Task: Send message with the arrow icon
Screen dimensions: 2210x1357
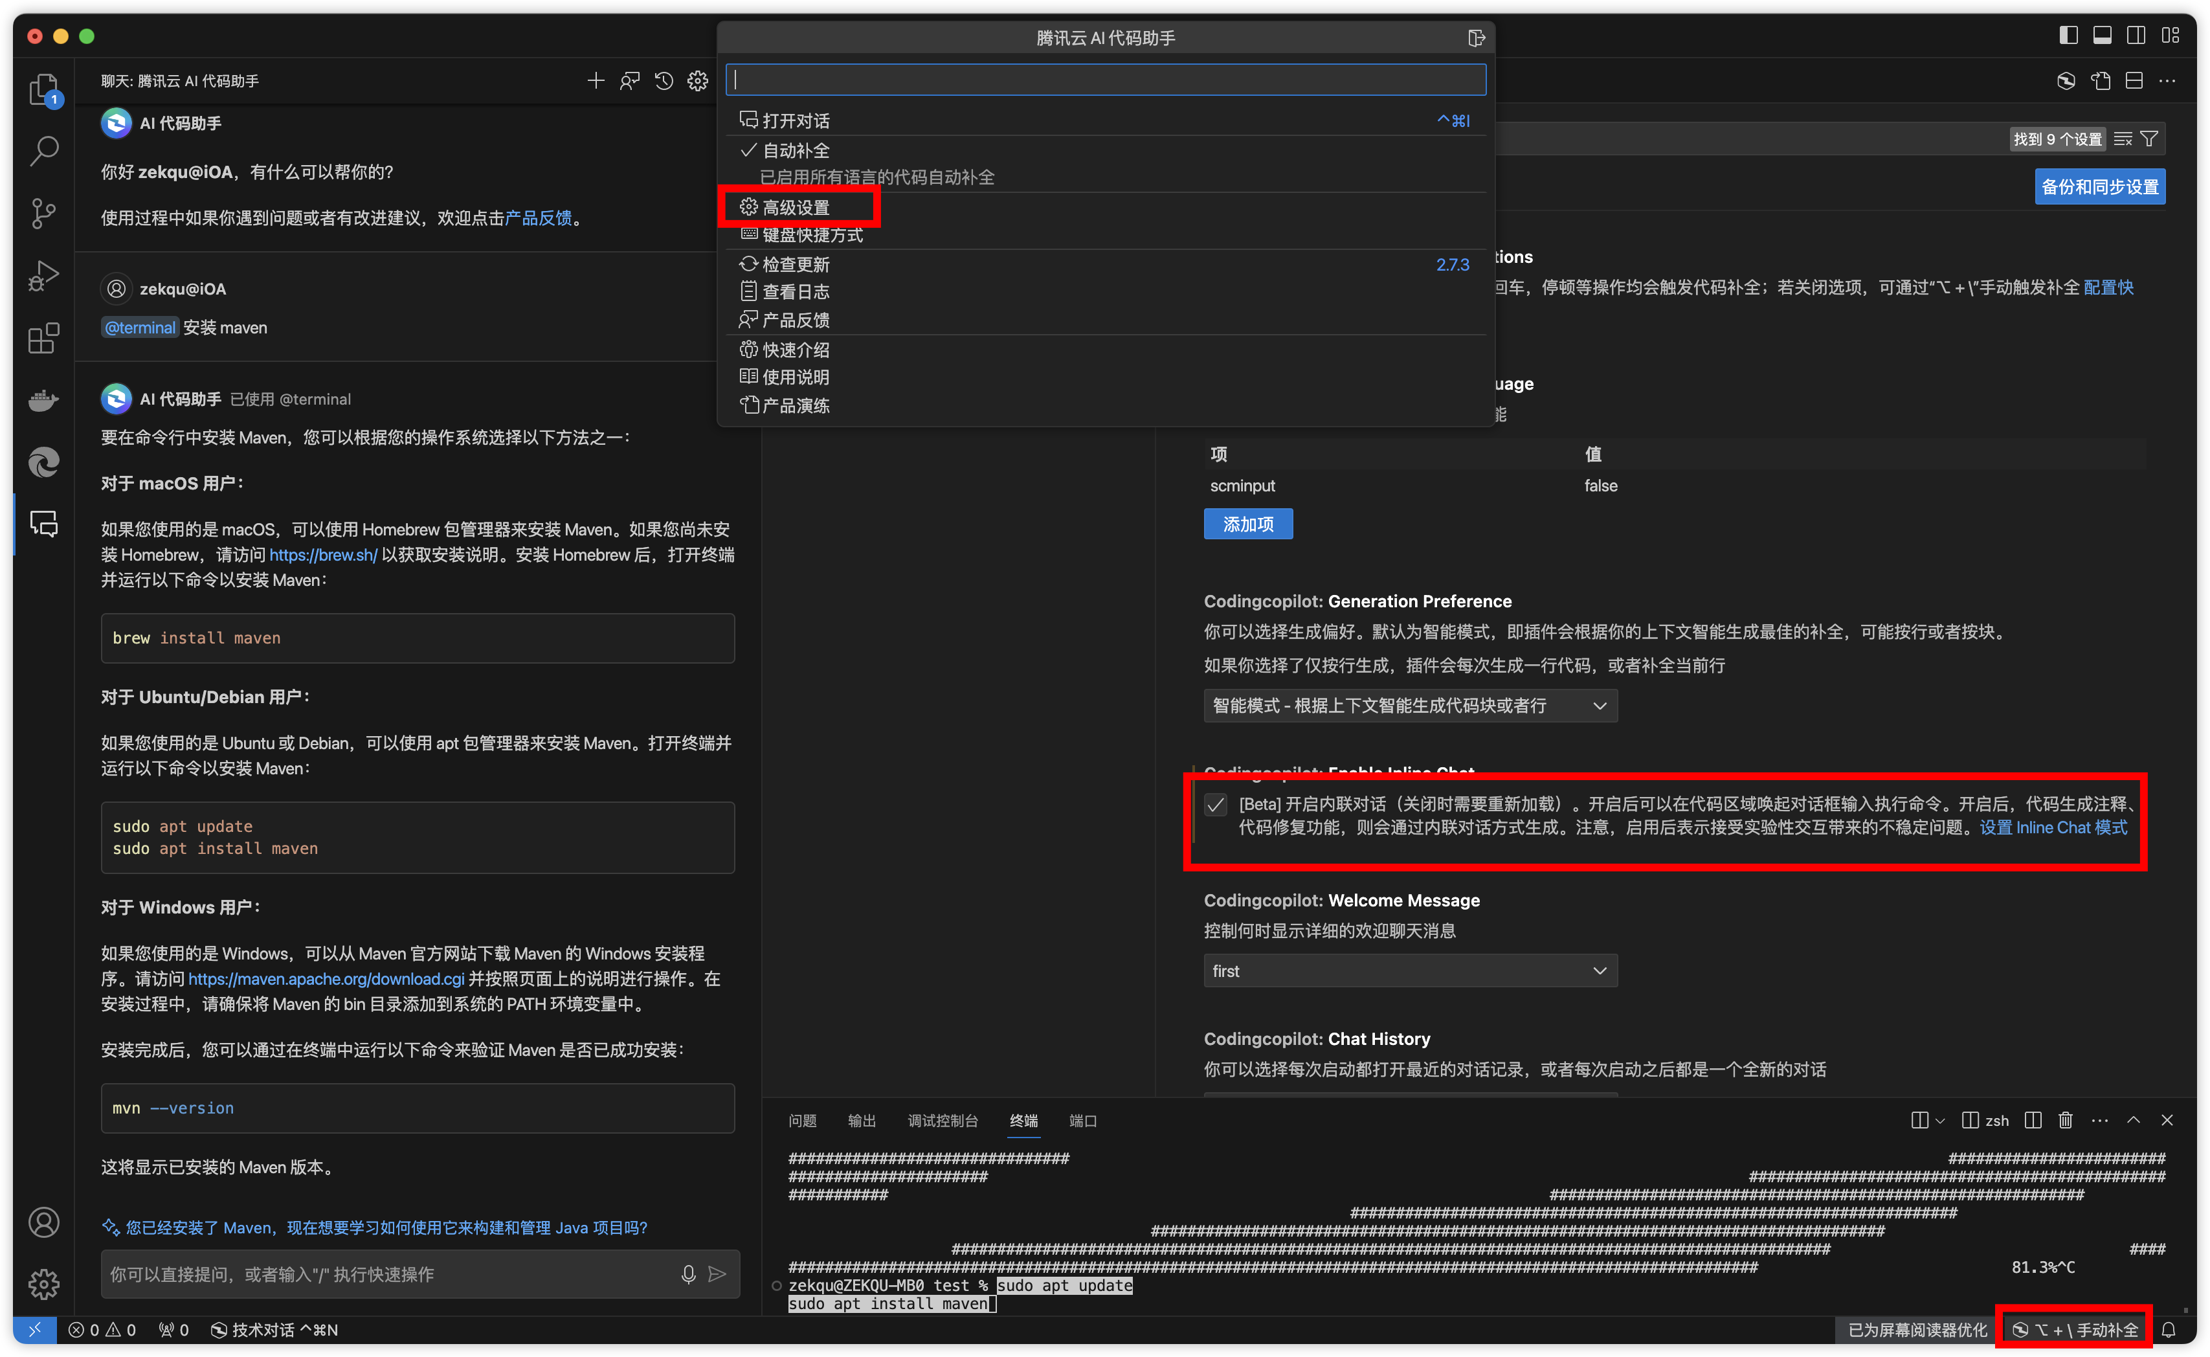Action: pos(717,1274)
